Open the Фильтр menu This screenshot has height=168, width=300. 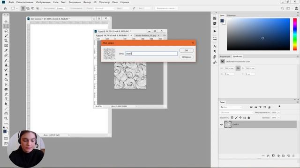coord(87,2)
